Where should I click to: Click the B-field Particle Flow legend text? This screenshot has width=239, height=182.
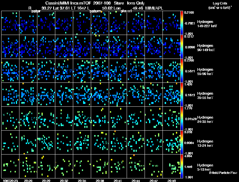pos(223,173)
